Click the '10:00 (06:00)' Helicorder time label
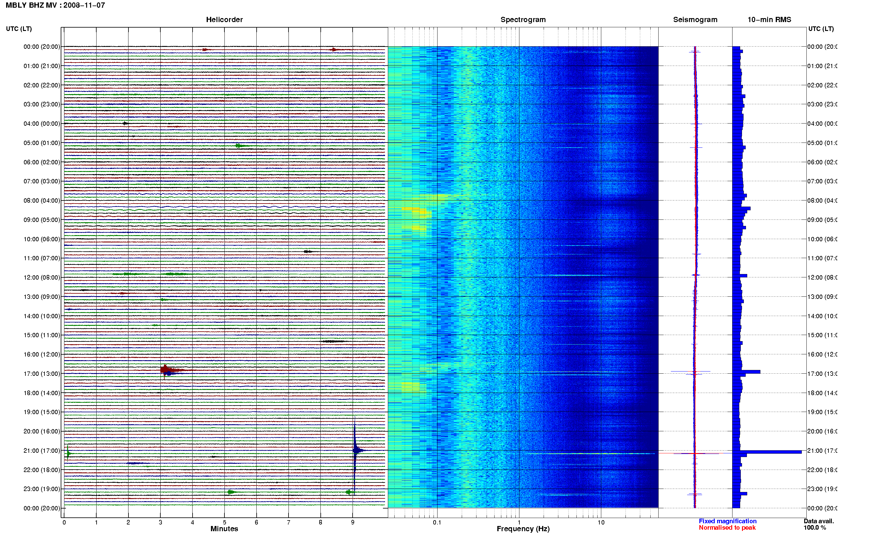Screen dimensions: 872x545 (42, 239)
